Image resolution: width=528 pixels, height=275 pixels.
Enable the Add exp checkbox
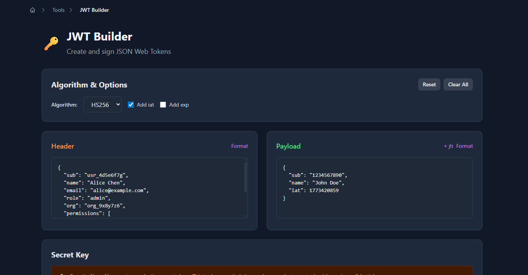click(163, 105)
